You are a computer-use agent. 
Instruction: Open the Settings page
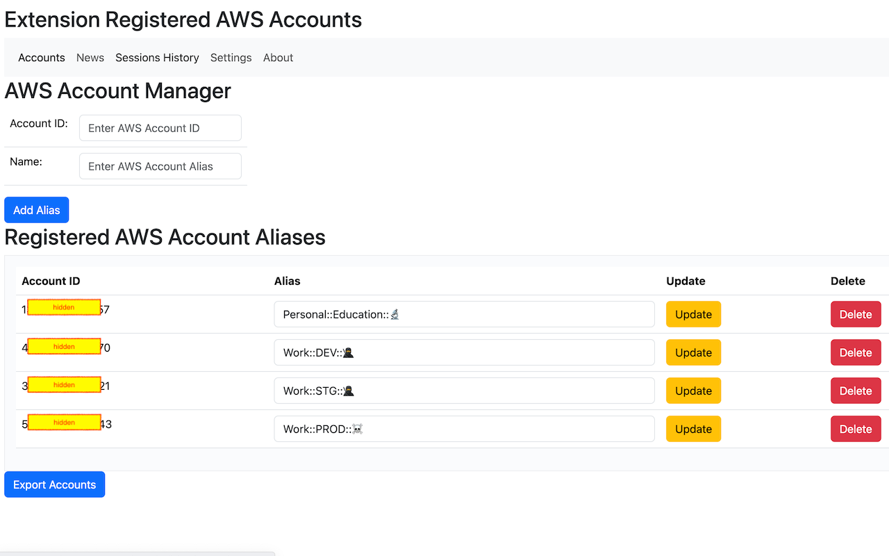click(x=231, y=58)
